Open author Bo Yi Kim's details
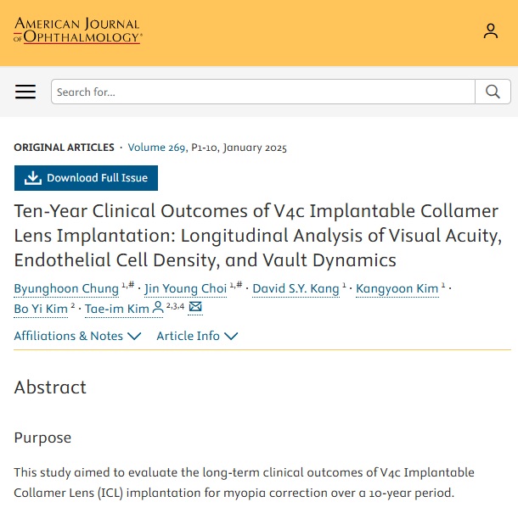The height and width of the screenshot is (513, 518). [41, 309]
